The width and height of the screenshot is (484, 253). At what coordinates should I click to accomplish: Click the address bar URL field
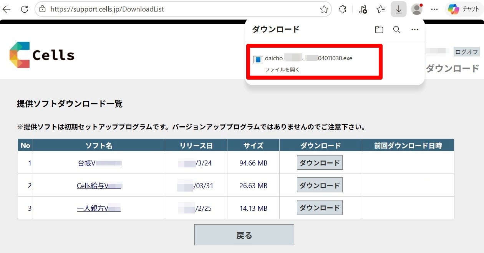(x=183, y=9)
